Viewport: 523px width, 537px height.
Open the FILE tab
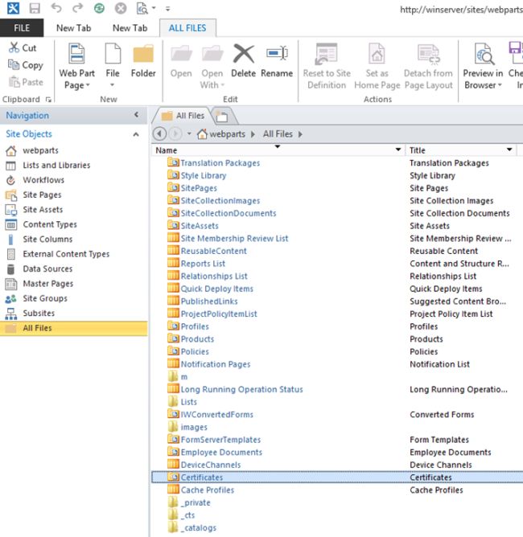(x=22, y=28)
